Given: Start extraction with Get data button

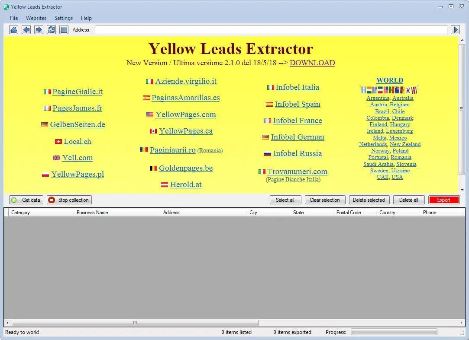Looking at the screenshot, I should coord(26,200).
